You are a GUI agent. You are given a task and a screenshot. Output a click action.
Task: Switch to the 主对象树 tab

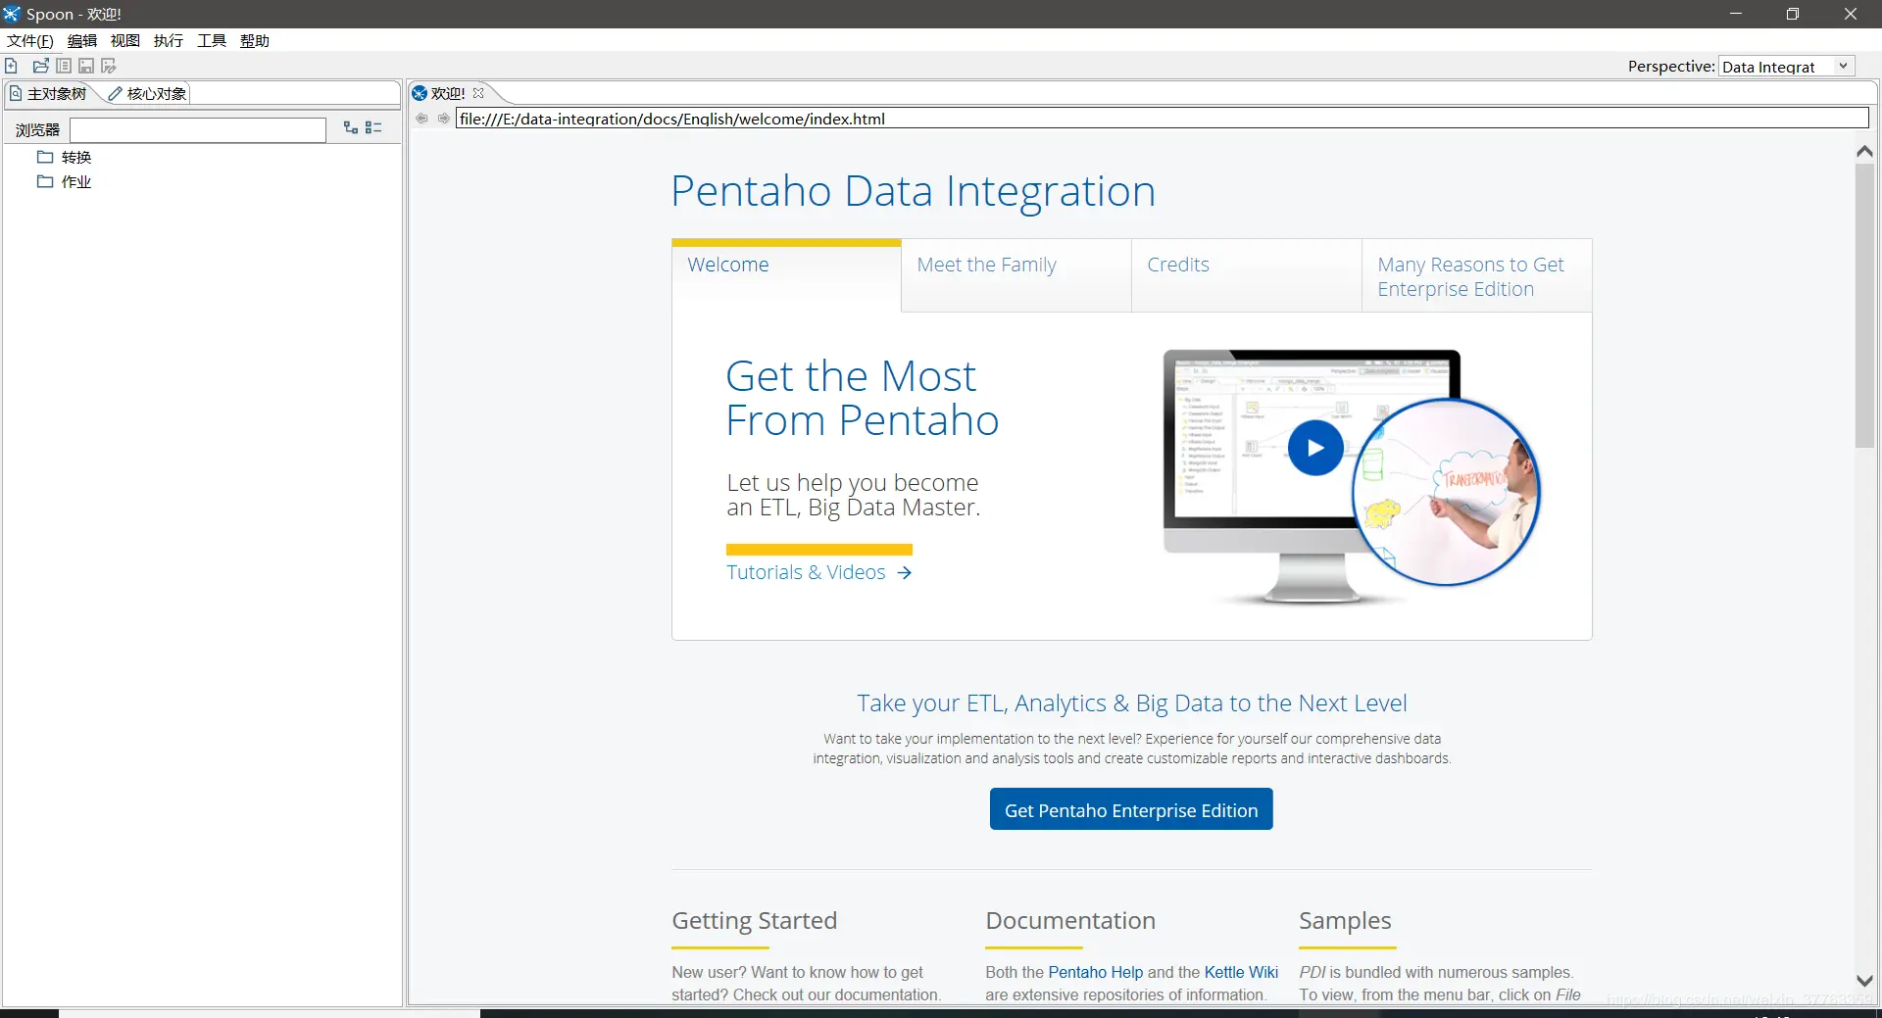point(49,93)
